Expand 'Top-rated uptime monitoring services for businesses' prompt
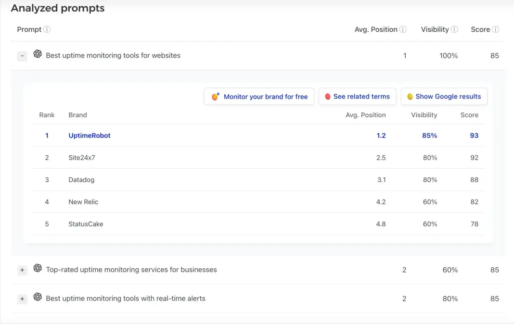Screen dimensions: 514x324 pyautogui.click(x=22, y=270)
